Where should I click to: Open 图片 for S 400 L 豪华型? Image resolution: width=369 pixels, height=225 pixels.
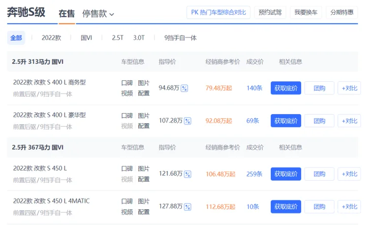[144, 116]
